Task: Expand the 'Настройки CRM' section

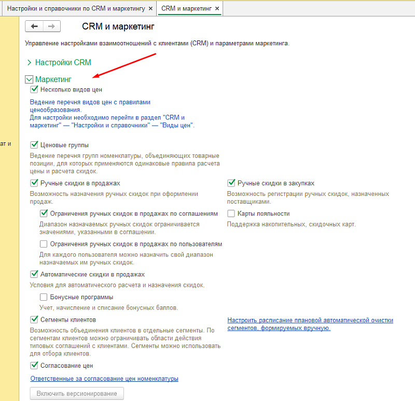Action: click(x=29, y=62)
